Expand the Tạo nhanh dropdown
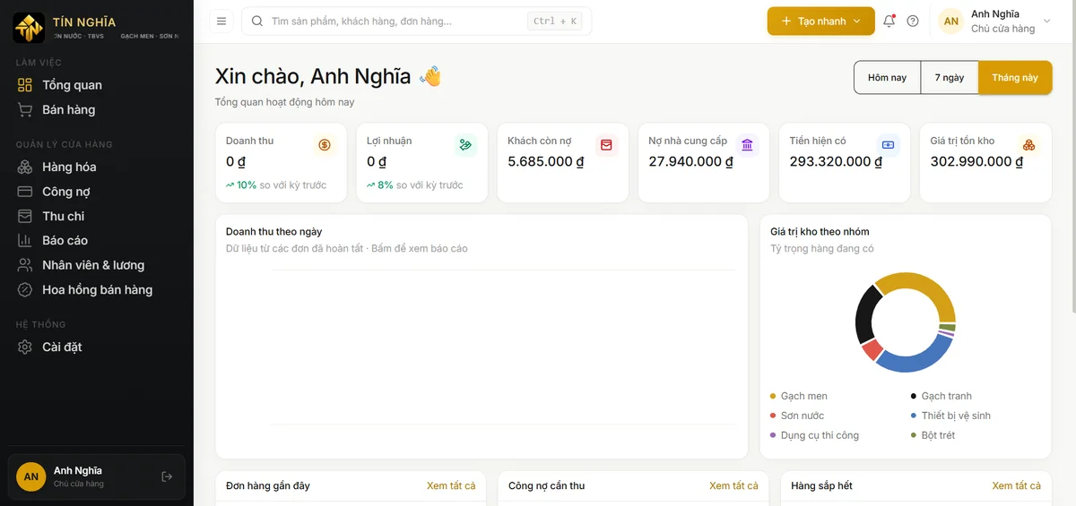The height and width of the screenshot is (506, 1076). [x=856, y=21]
